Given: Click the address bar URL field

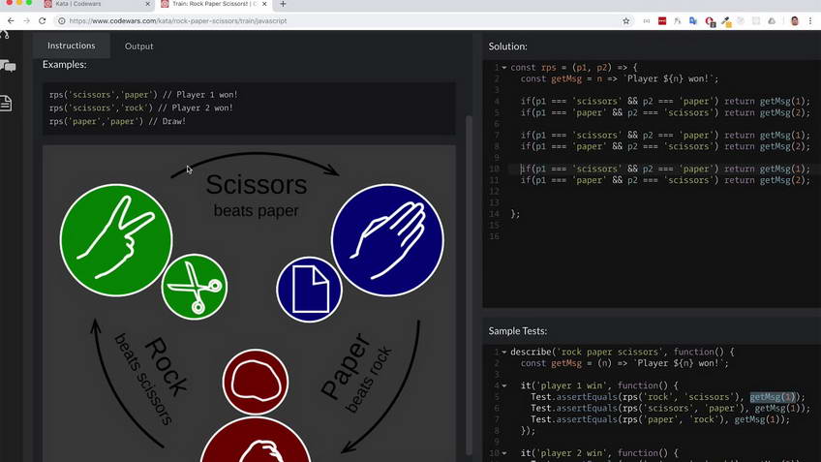Looking at the screenshot, I should point(335,21).
